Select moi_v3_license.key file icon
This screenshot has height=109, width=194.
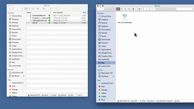(x=125, y=17)
